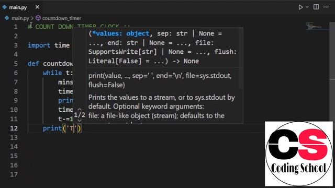
Task: Close the main.py tab
Action: click(x=37, y=7)
